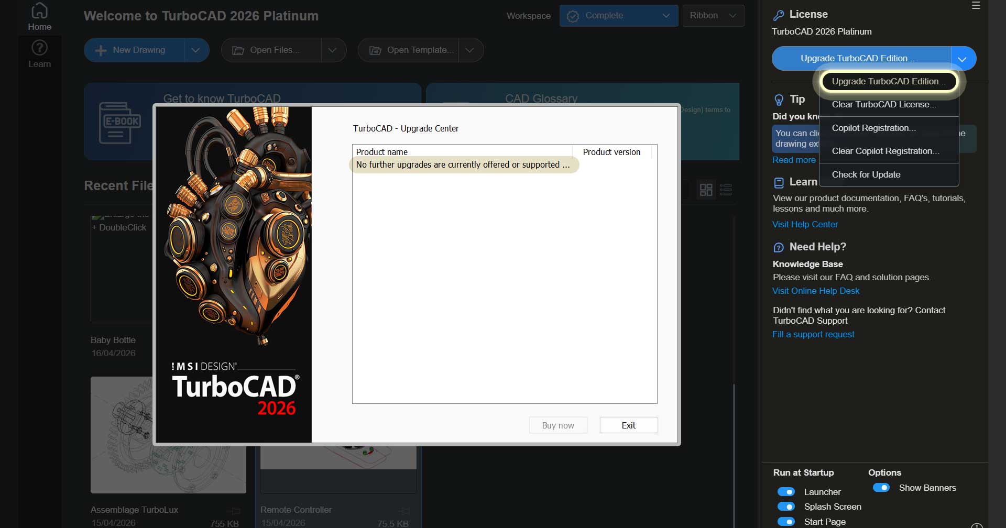1006x528 pixels.
Task: Disable the Show Banners option
Action: (881, 488)
